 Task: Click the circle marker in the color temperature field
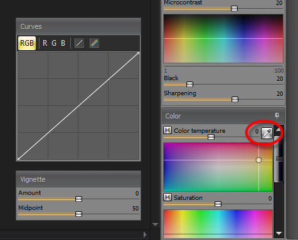point(258,160)
